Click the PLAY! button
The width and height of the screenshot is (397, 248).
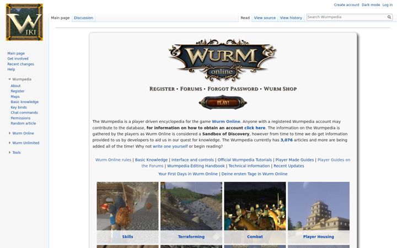(x=223, y=103)
